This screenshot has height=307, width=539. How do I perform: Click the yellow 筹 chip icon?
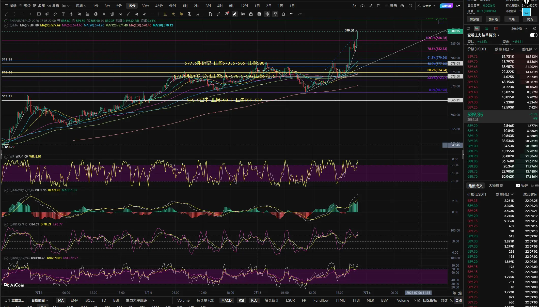181,14
